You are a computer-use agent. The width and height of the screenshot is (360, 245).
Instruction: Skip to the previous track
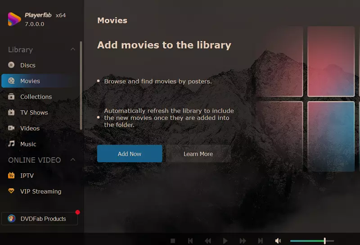point(190,241)
